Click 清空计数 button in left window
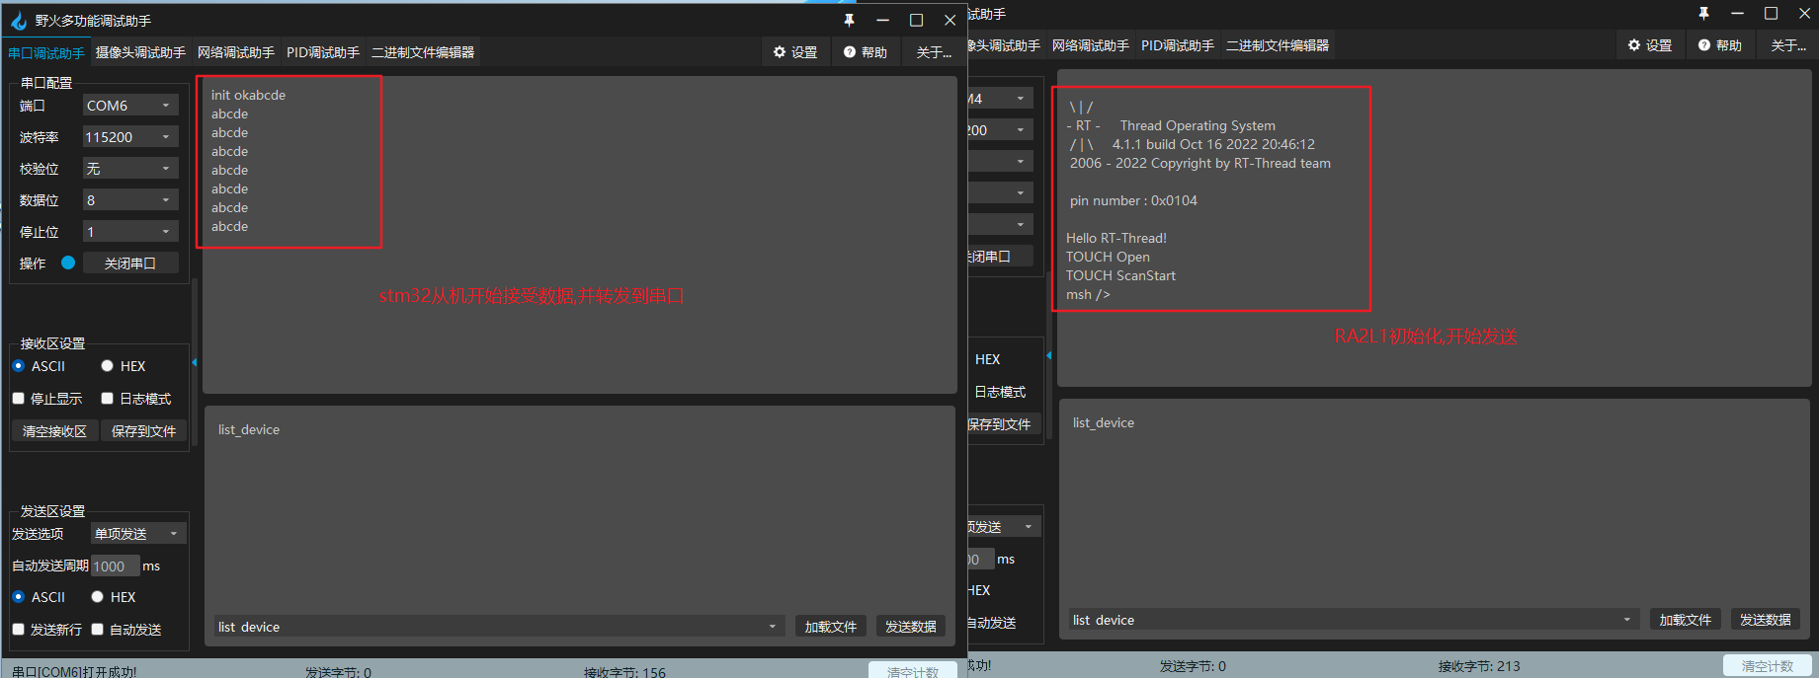The width and height of the screenshot is (1819, 678). (912, 670)
